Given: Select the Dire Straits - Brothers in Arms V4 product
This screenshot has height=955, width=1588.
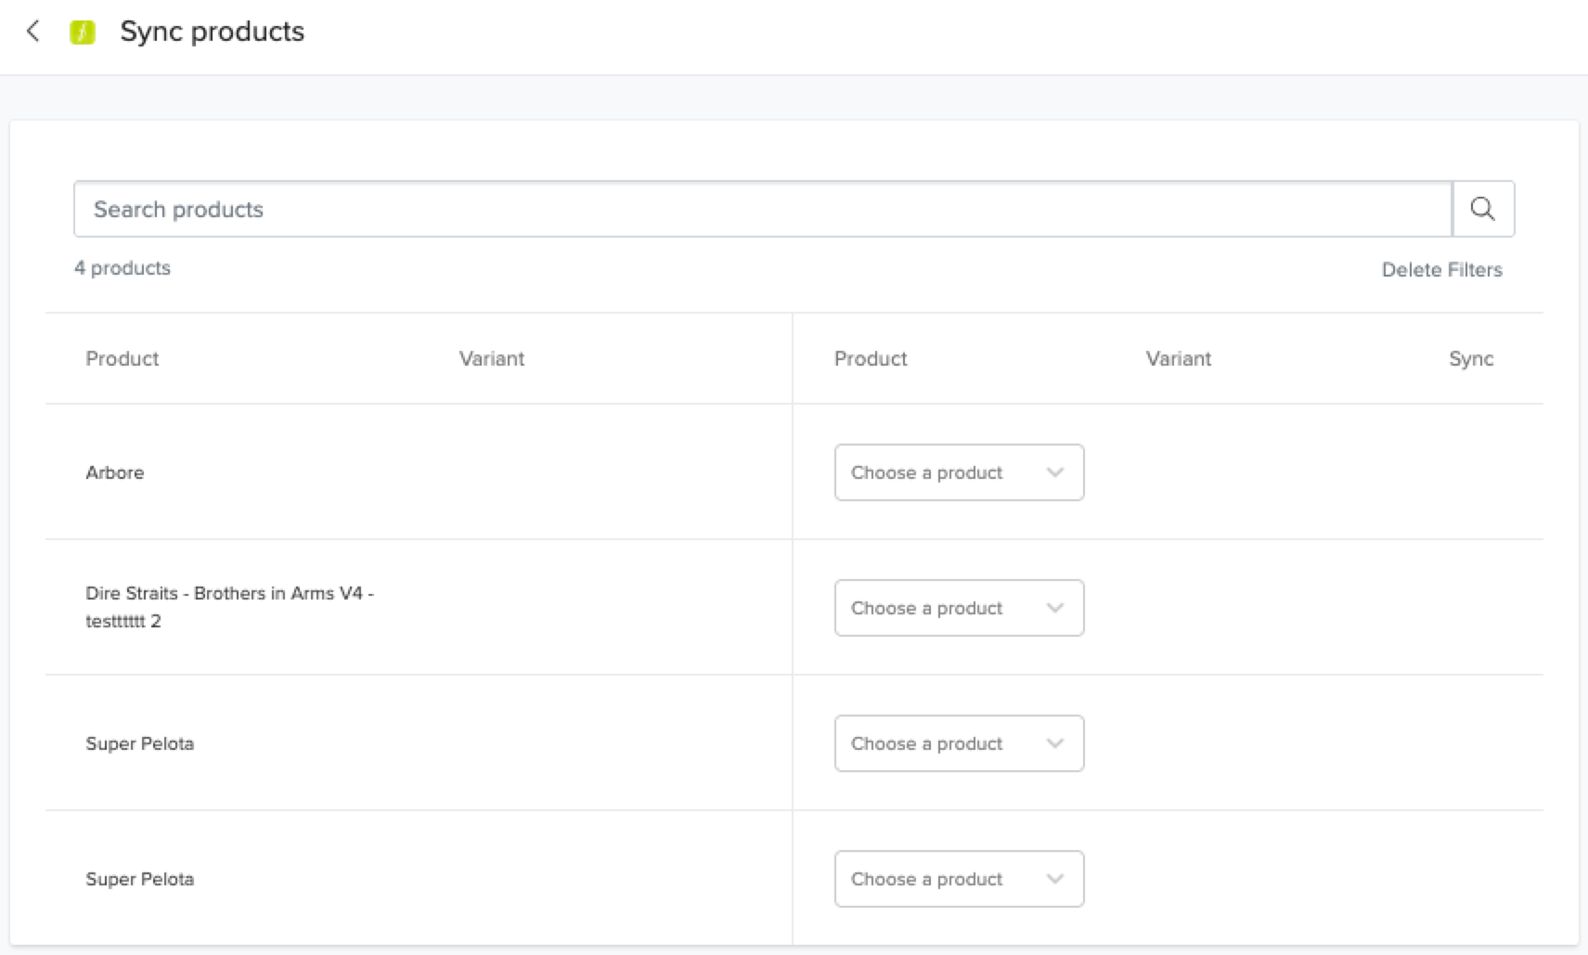Looking at the screenshot, I should (229, 607).
